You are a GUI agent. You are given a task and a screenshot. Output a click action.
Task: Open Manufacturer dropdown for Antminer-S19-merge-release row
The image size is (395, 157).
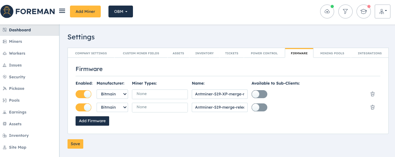(112, 107)
